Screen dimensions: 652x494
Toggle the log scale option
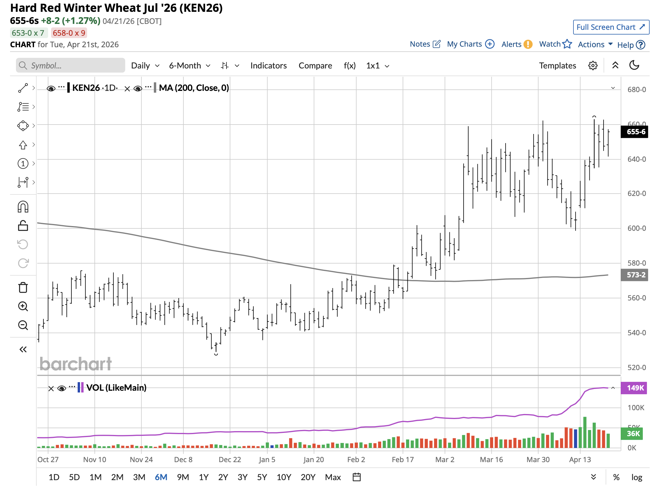[x=637, y=477]
